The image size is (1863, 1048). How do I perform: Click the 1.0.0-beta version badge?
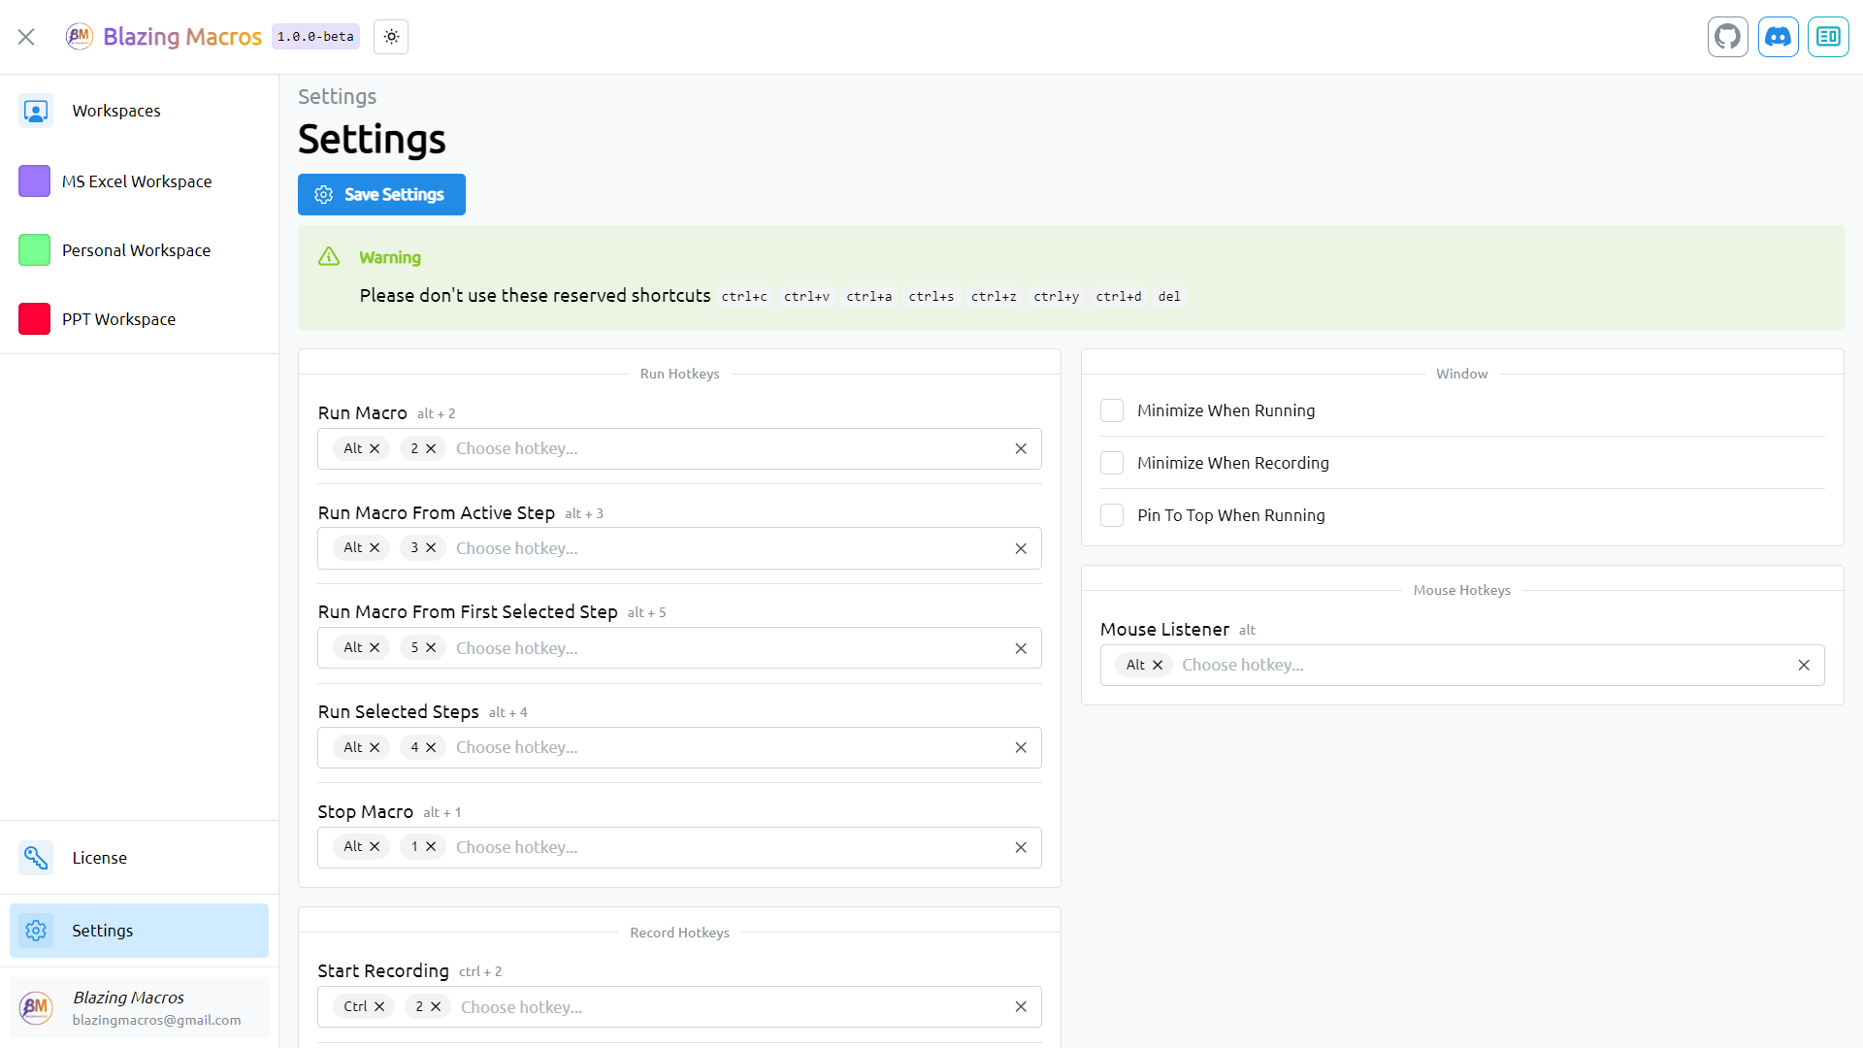315,37
